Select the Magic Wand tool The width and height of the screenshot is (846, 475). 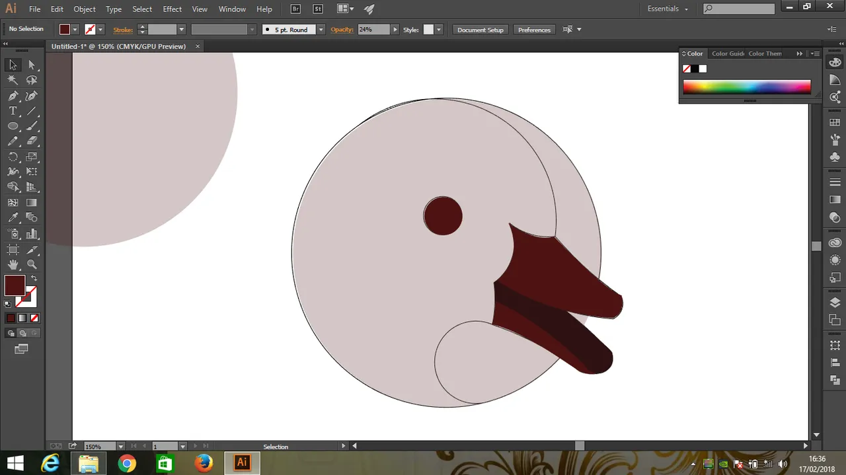pyautogui.click(x=13, y=80)
